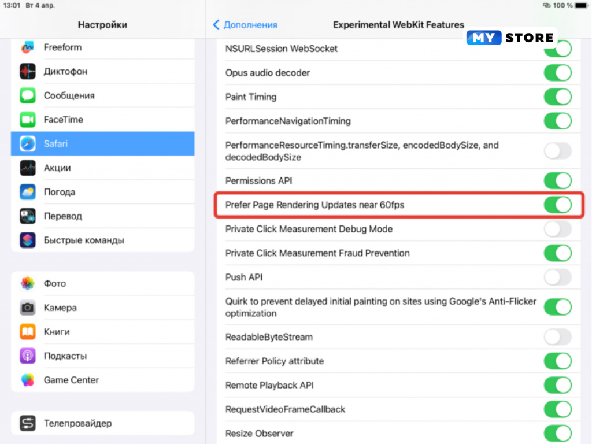592x444 pixels.
Task: Disable Prefer Page Rendering Updates near 60fps
Action: pyautogui.click(x=557, y=205)
